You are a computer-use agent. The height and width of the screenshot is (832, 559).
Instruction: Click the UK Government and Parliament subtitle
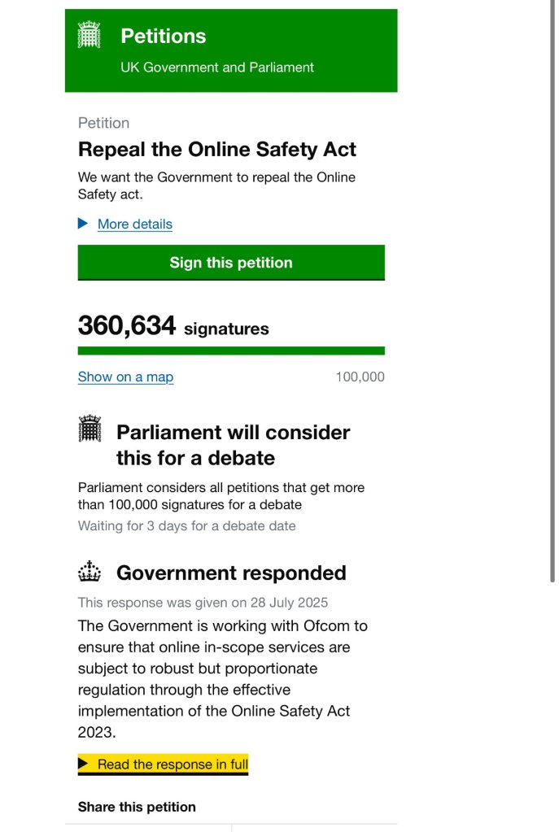217,68
